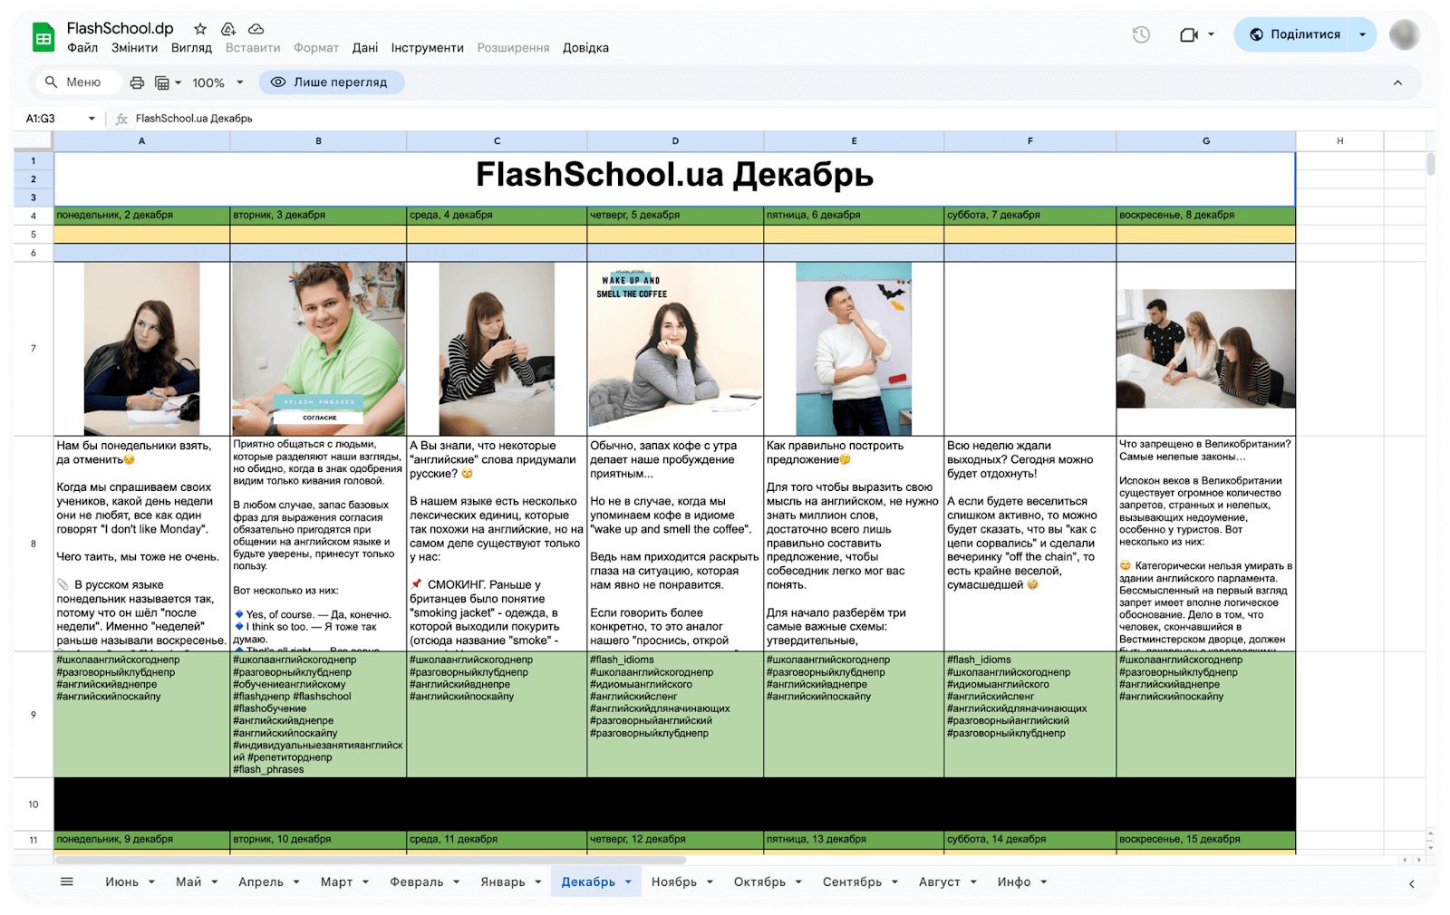Viewport: 1450px width, 915px height.
Task: Click cell 'понедельник, 2 декабря'
Action: pyautogui.click(x=141, y=216)
